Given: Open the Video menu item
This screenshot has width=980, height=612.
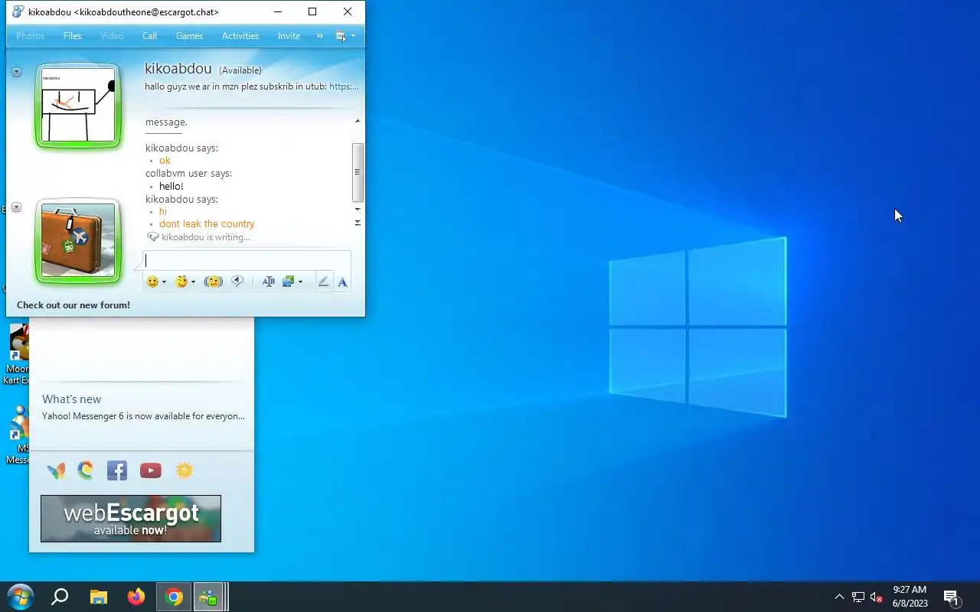Looking at the screenshot, I should (x=112, y=36).
